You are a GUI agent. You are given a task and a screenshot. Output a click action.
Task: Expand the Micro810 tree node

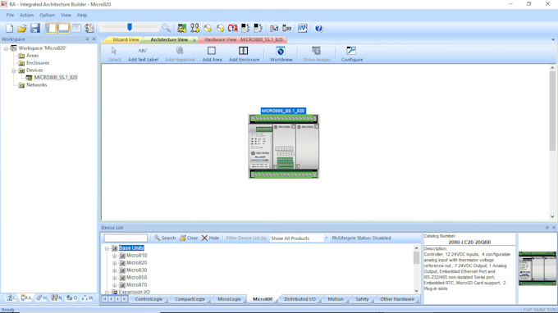[115, 256]
